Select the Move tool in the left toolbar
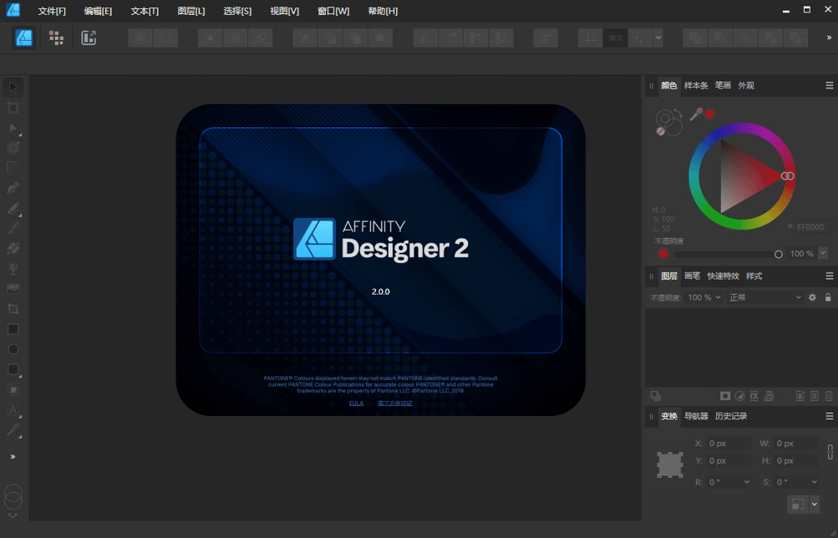 click(13, 86)
